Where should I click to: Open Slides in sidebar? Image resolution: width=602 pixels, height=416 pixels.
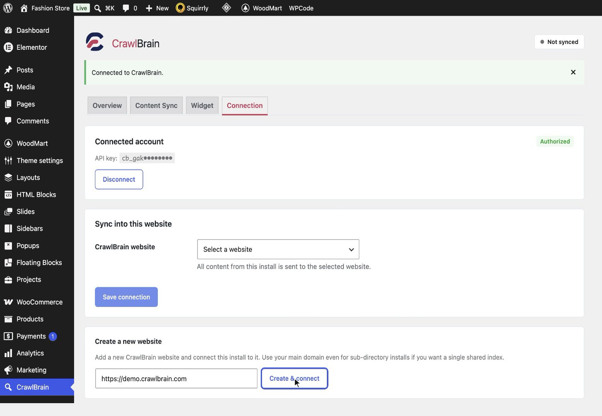[x=37, y=211]
